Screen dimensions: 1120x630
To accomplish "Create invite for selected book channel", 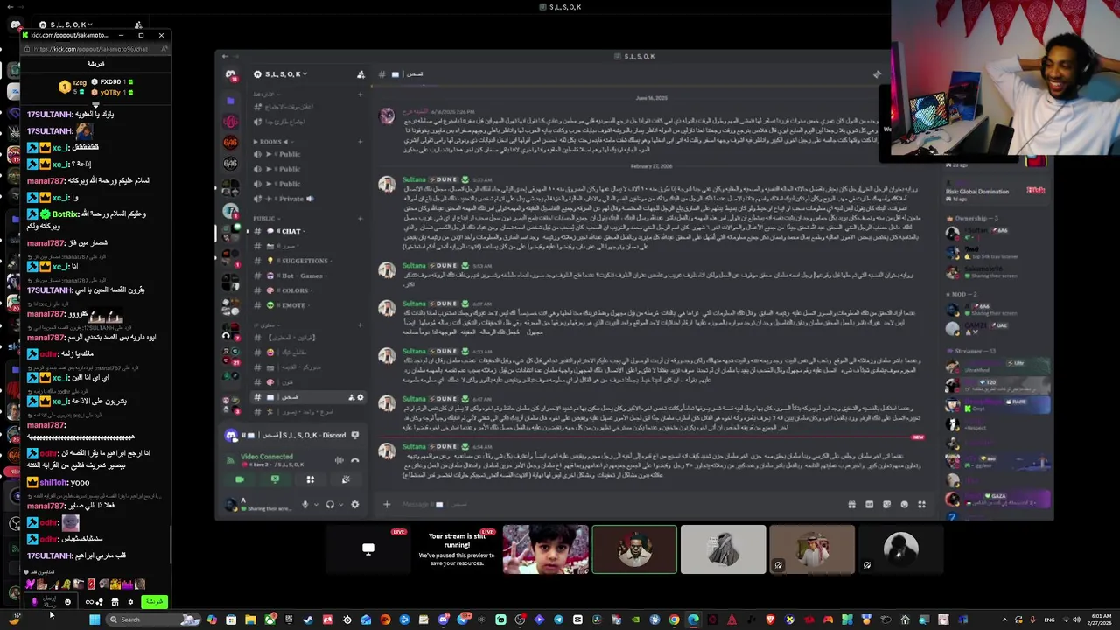I will (x=351, y=397).
